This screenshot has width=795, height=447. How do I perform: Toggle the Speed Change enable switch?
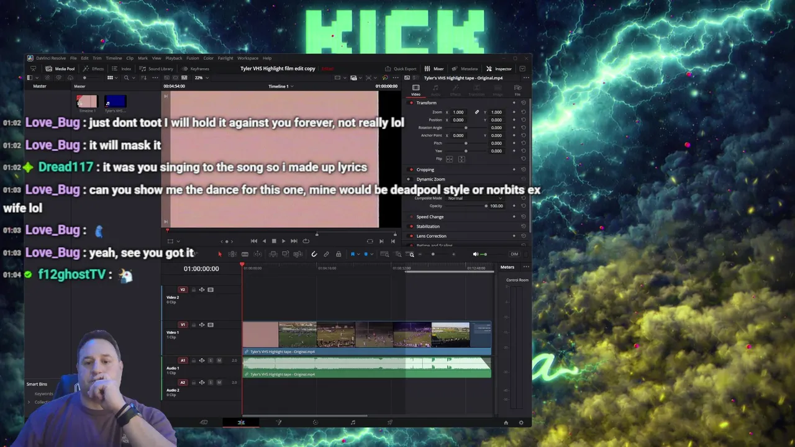411,217
